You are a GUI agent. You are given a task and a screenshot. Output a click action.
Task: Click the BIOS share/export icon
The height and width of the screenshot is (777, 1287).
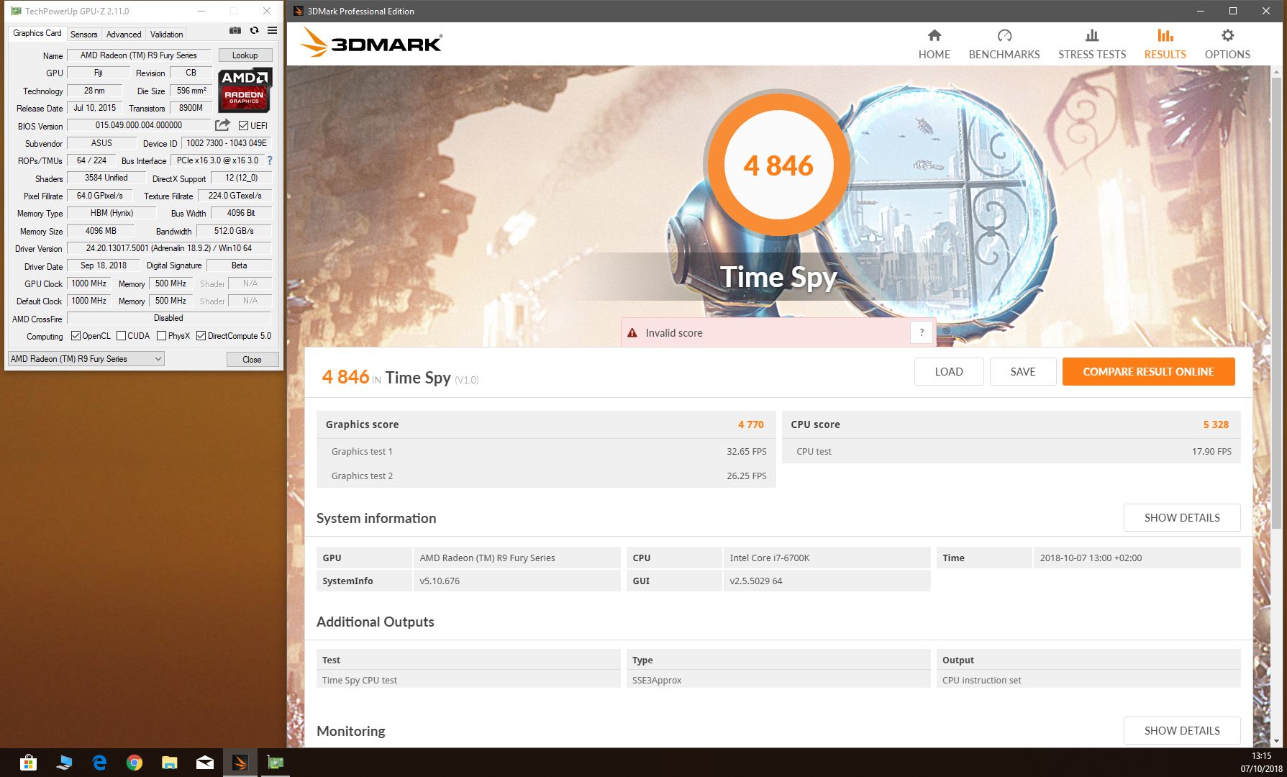[x=223, y=125]
